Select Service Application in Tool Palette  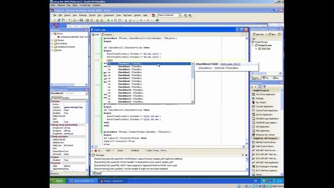[x=265, y=115]
